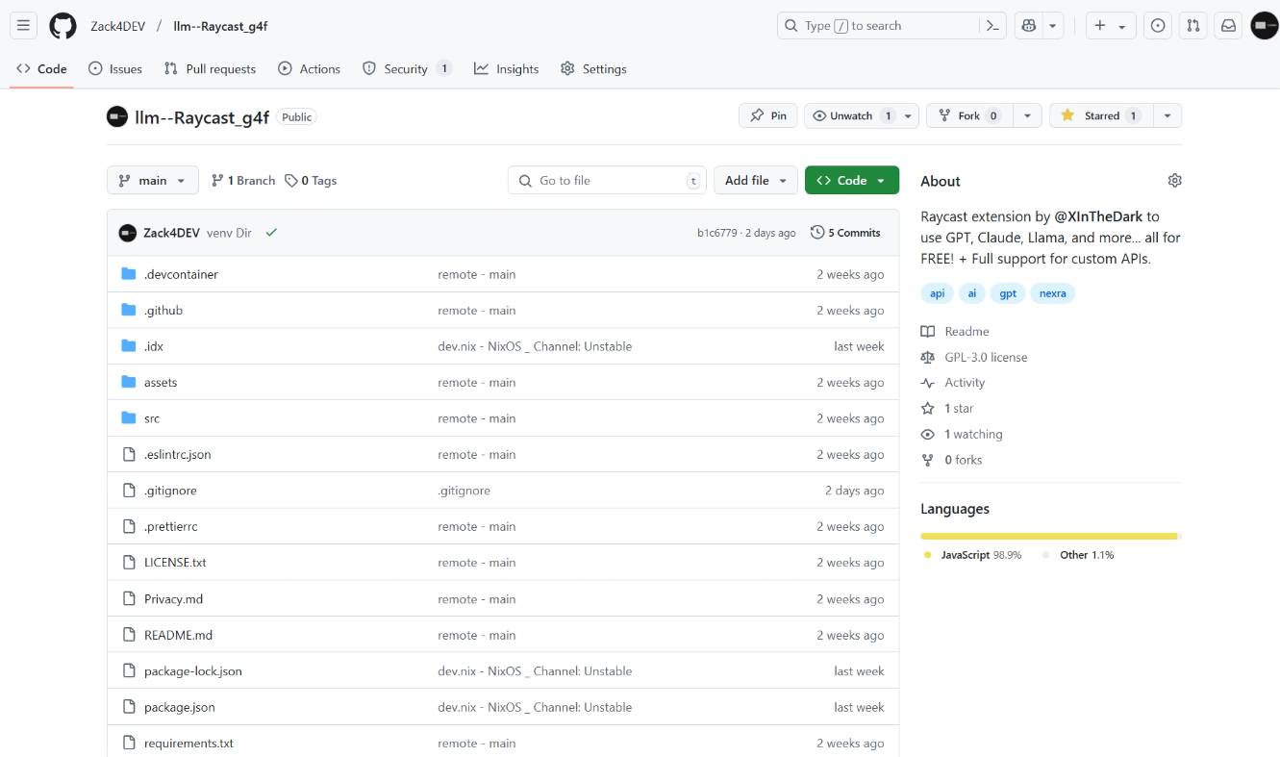The image size is (1280, 757).
Task: Expand the Fork list dropdown arrow
Action: pos(1027,115)
